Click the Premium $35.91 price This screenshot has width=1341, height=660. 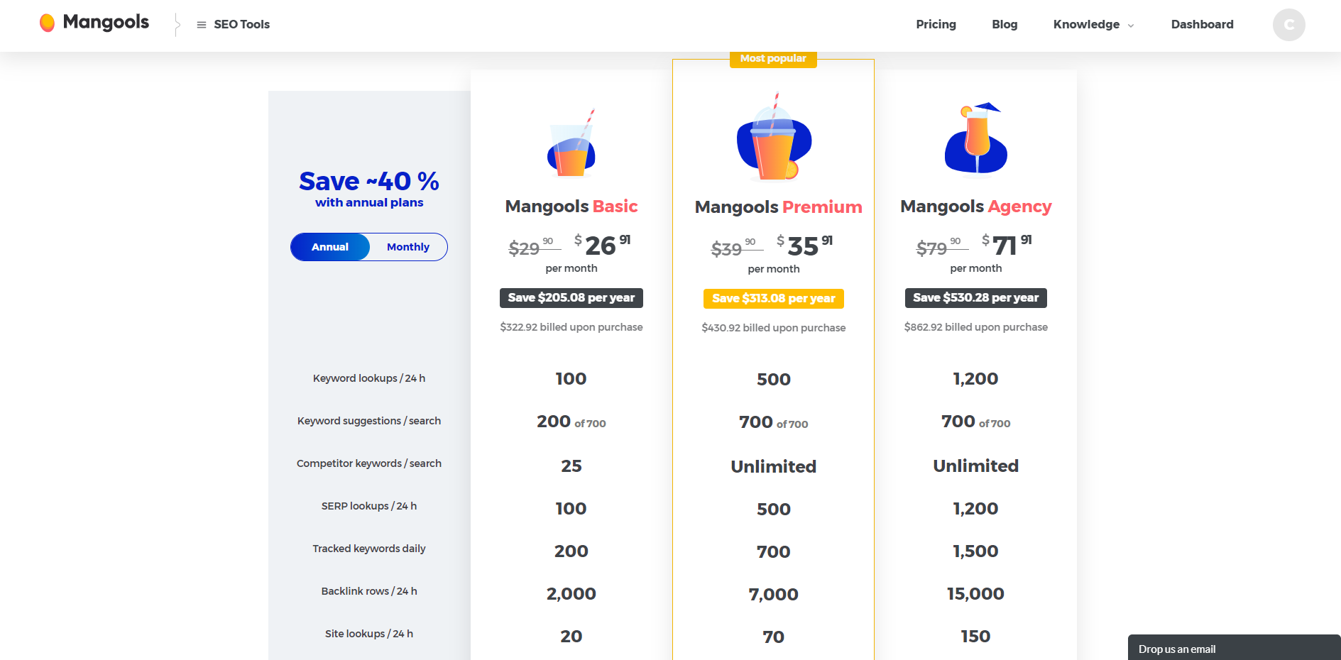[805, 246]
